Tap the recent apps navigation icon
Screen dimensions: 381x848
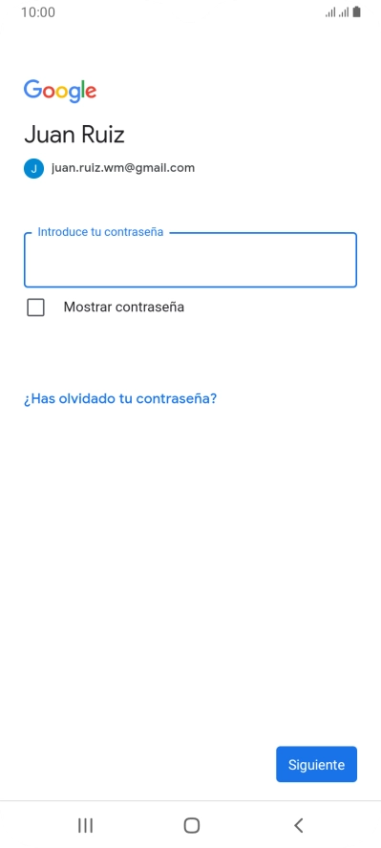(85, 825)
